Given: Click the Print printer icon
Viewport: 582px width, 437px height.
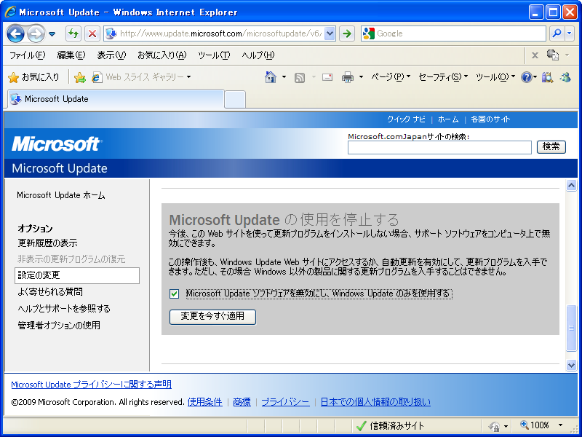Looking at the screenshot, I should tap(348, 77).
